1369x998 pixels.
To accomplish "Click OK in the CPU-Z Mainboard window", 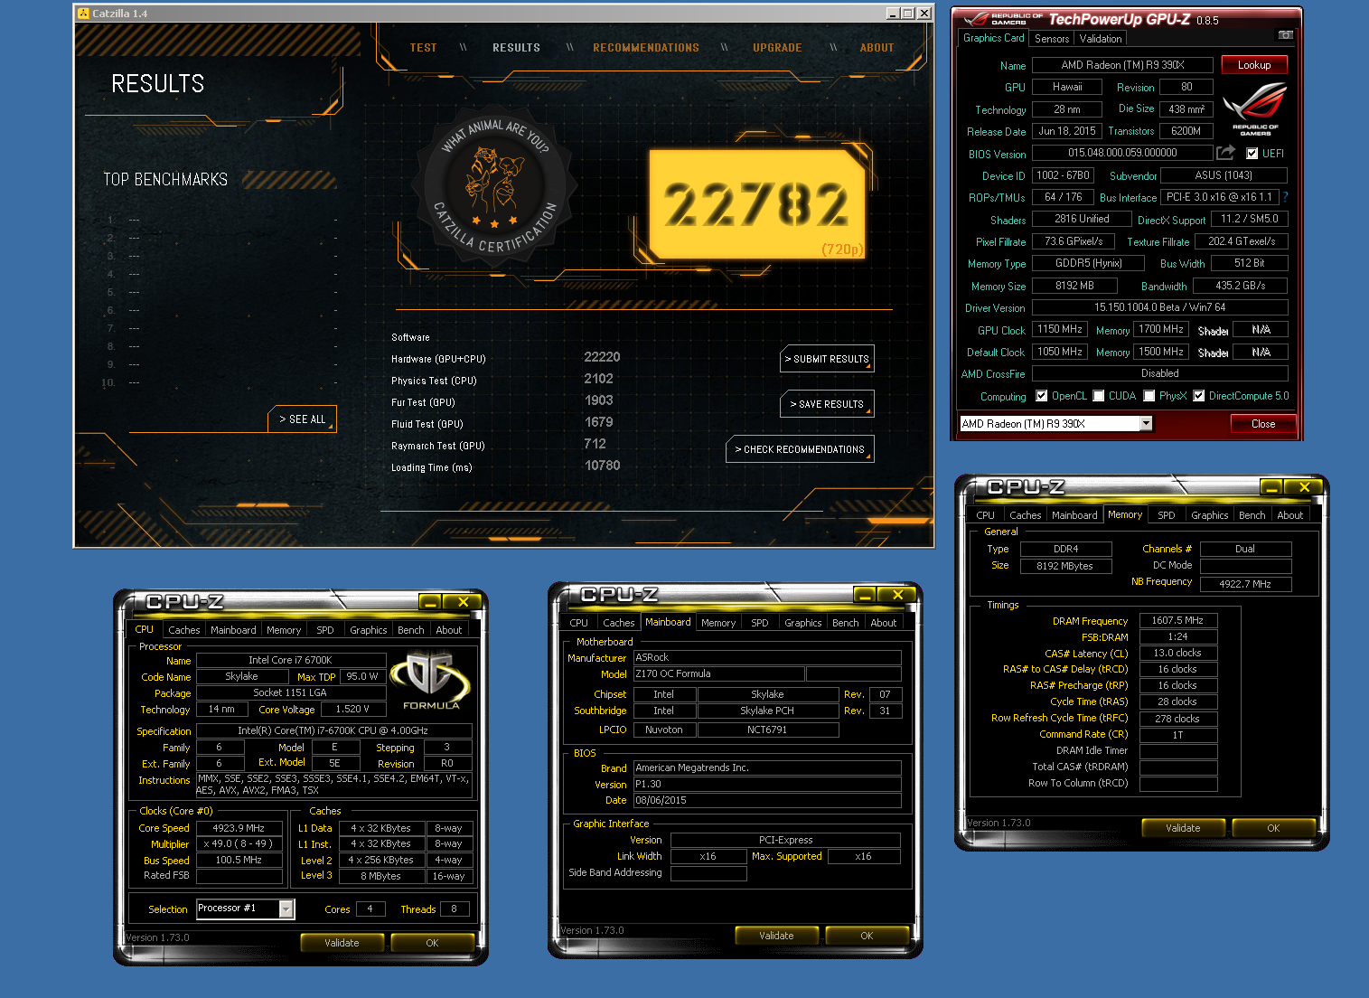I will [x=867, y=936].
